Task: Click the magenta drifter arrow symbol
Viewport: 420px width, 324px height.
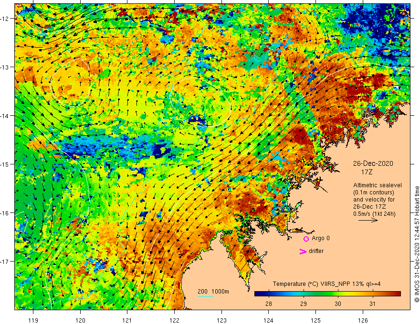Action: click(303, 251)
